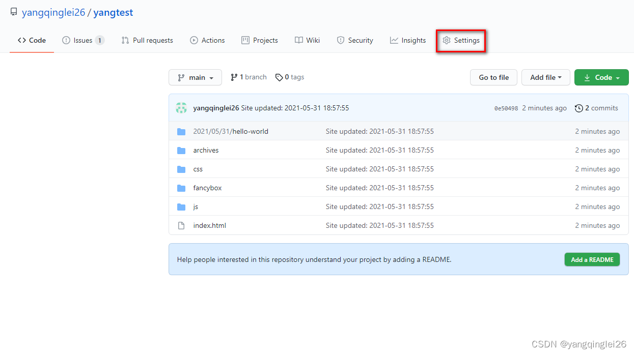Click folder icon beside archives
Viewport: 634px width, 354px height.
click(181, 150)
